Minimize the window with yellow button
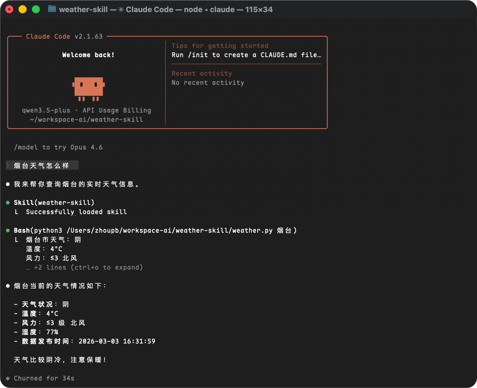Image resolution: width=477 pixels, height=388 pixels. point(23,9)
